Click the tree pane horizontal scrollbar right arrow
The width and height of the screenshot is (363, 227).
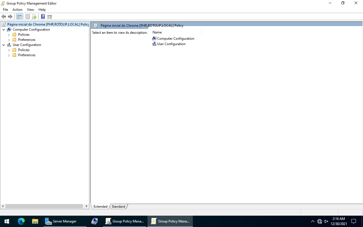pos(86,206)
